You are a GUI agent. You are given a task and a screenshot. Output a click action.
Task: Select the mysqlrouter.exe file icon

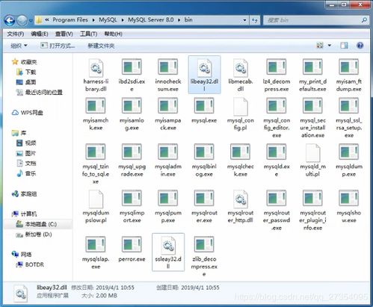point(204,198)
